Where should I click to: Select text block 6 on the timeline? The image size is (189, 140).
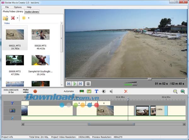click(x=104, y=103)
